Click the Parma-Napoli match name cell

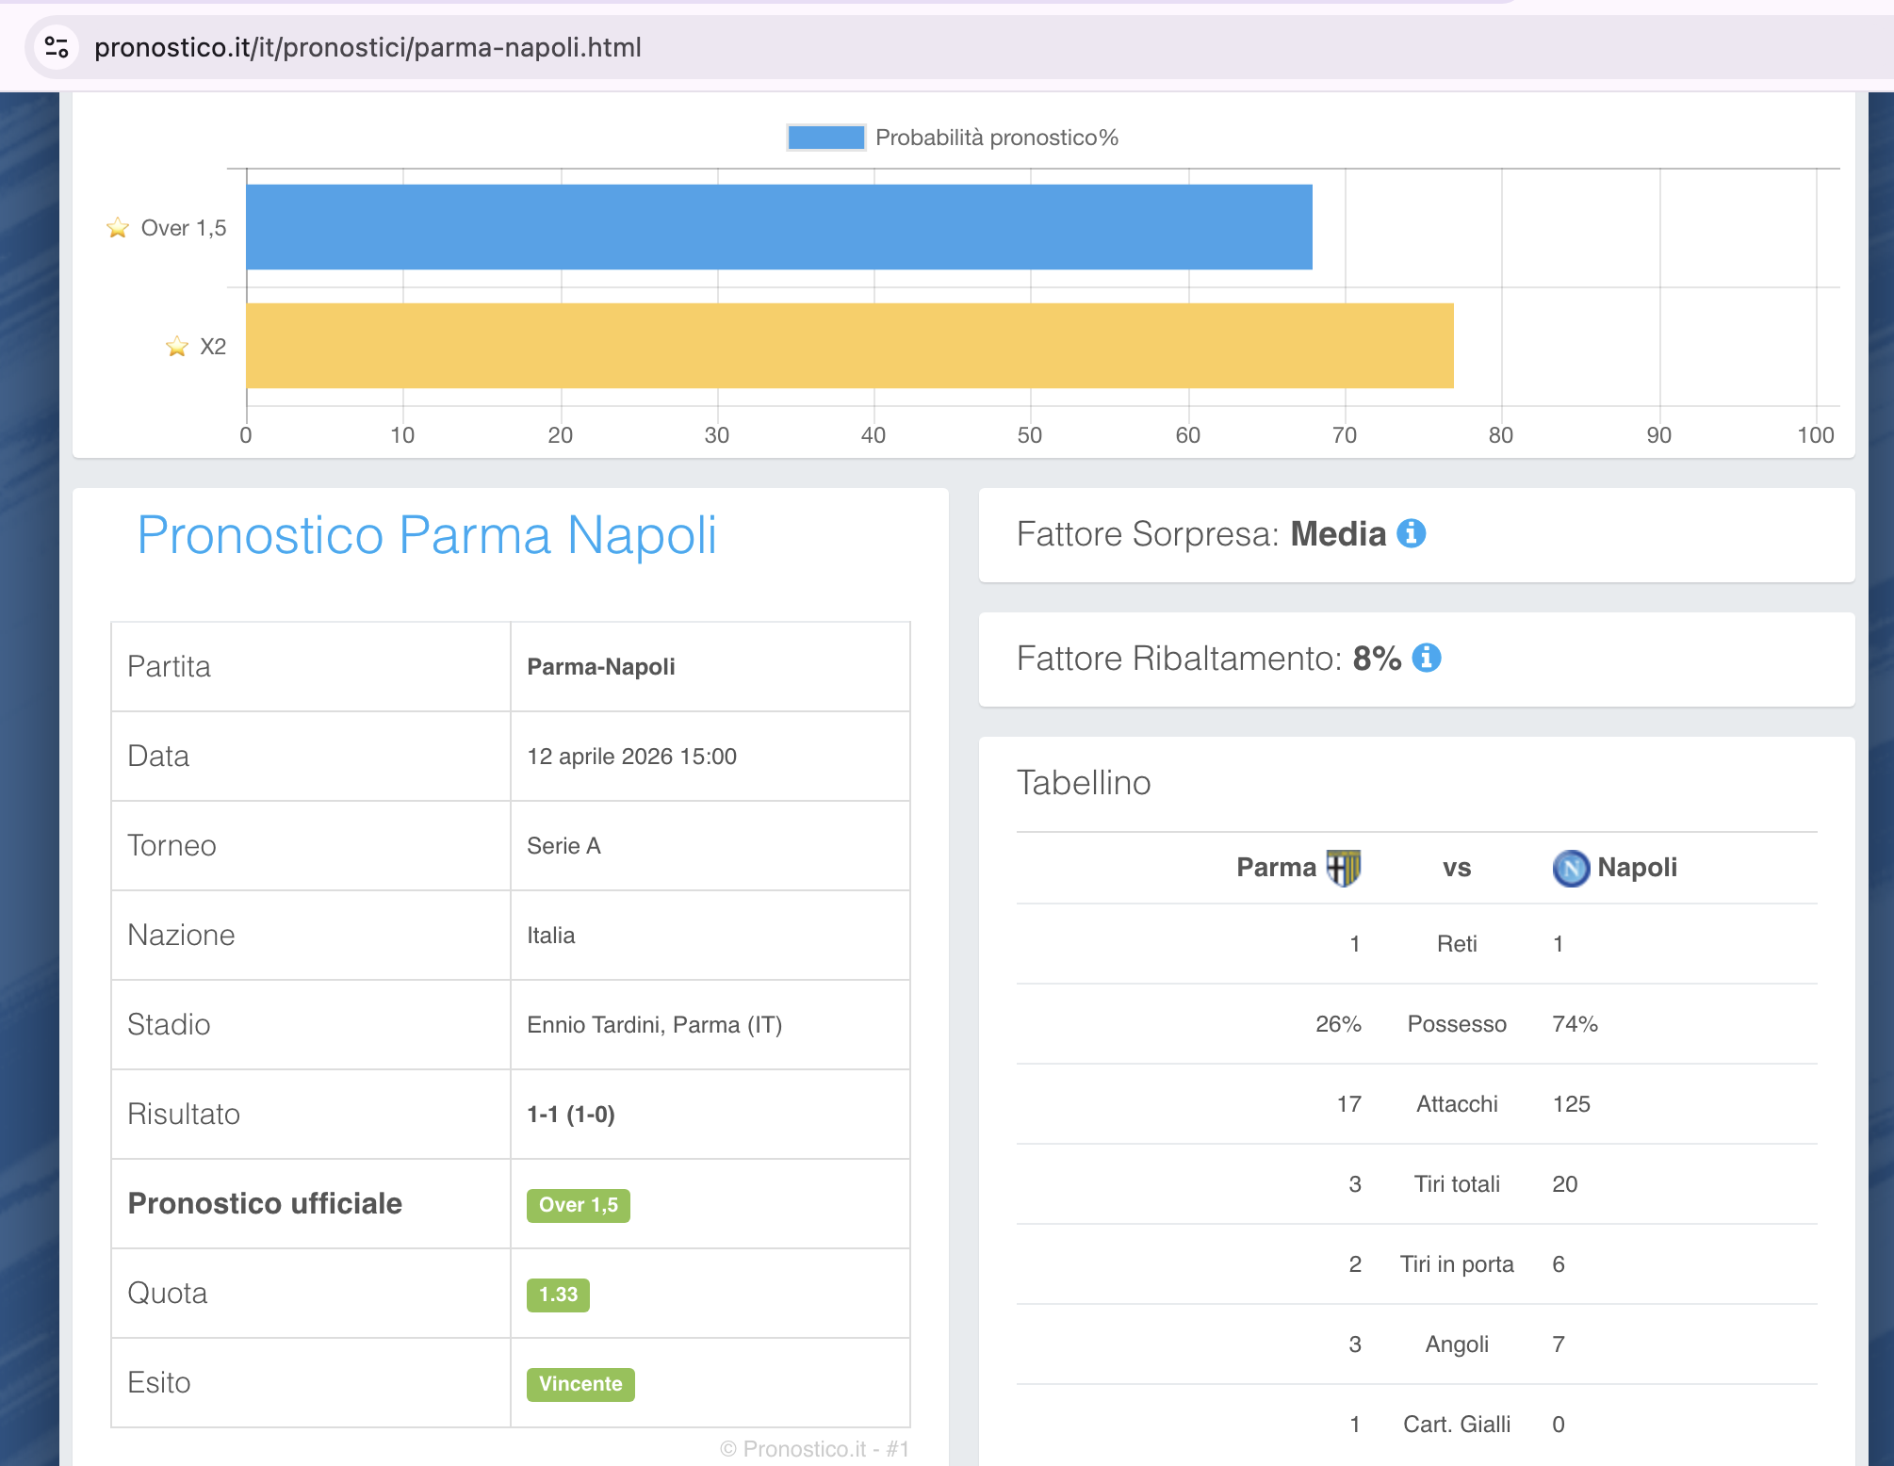coord(600,667)
